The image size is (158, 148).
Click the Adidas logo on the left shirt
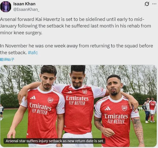point(33,98)
